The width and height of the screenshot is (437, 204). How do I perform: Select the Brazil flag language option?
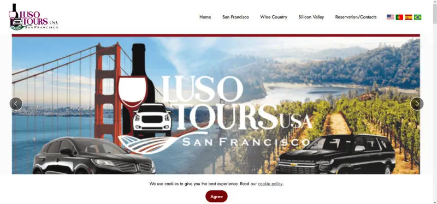(x=417, y=17)
